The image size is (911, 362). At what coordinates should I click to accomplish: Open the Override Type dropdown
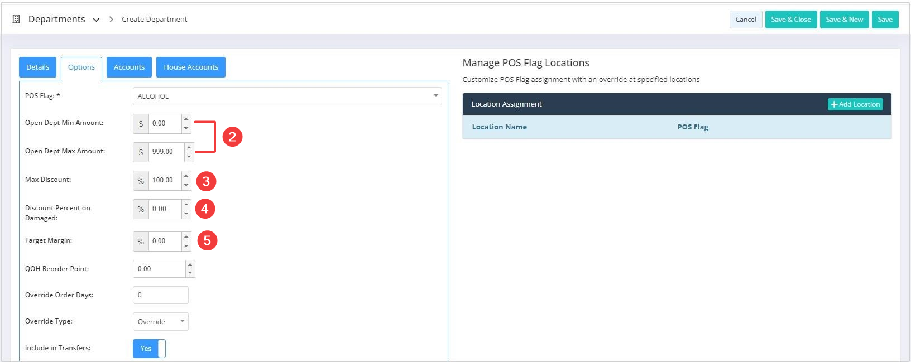(161, 321)
